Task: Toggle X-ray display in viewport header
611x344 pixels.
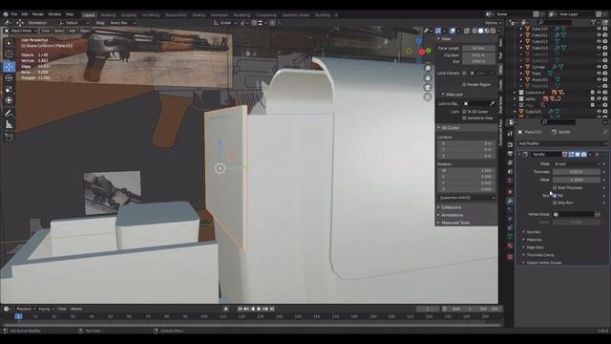Action: [467, 31]
